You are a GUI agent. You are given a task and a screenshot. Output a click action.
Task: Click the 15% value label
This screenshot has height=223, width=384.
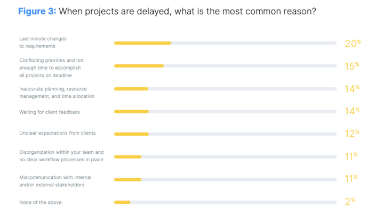tap(352, 66)
